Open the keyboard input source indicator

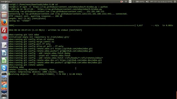130,2
